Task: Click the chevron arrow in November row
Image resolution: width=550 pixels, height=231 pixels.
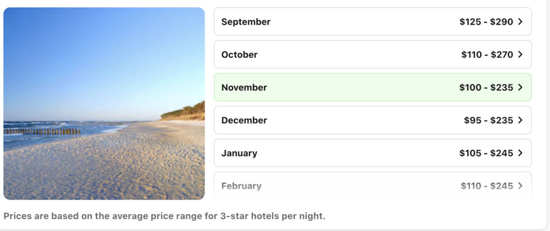Action: [520, 88]
